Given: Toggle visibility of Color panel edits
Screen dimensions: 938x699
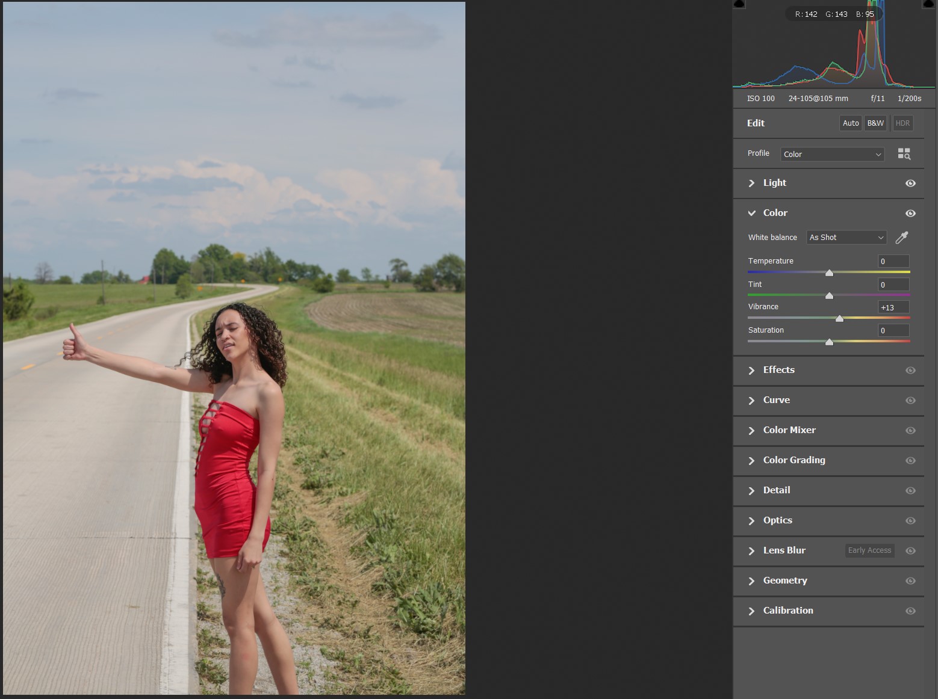Looking at the screenshot, I should pyautogui.click(x=910, y=214).
